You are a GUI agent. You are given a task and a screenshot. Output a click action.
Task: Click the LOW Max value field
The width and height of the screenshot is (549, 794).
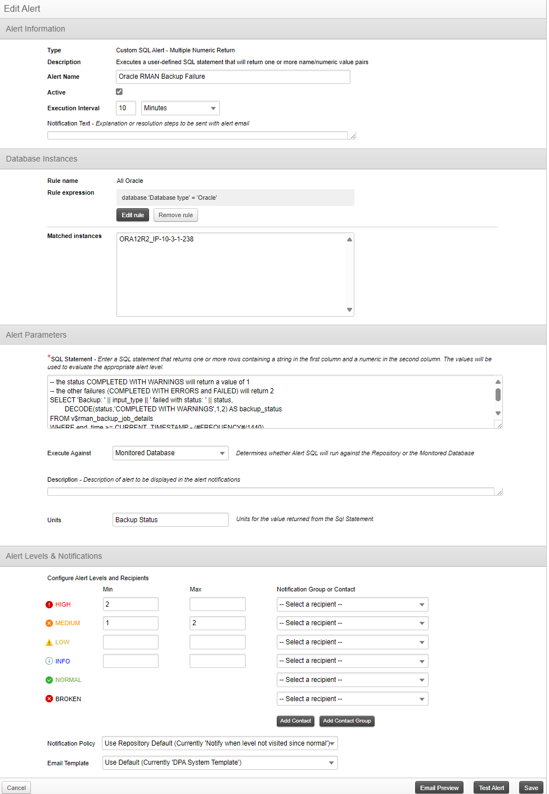click(x=218, y=642)
